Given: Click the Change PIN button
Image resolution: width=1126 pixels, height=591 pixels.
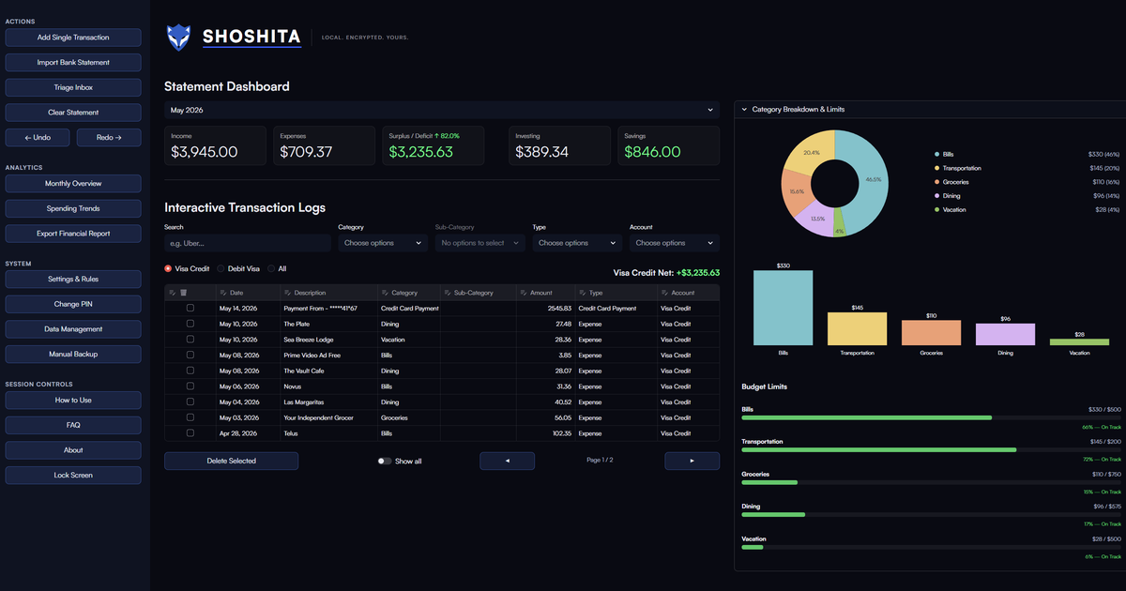Looking at the screenshot, I should click(x=73, y=304).
